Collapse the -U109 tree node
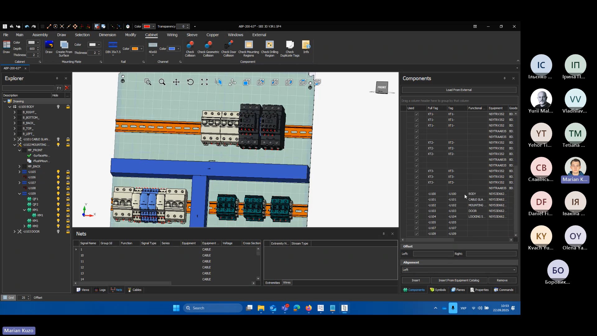597x336 pixels. (20, 194)
